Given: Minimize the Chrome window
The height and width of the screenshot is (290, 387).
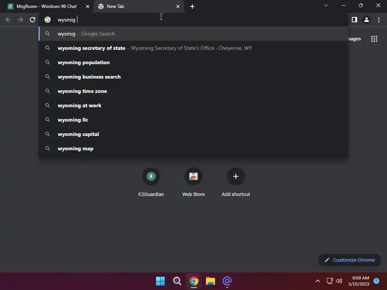Looking at the screenshot, I should click(x=343, y=5).
